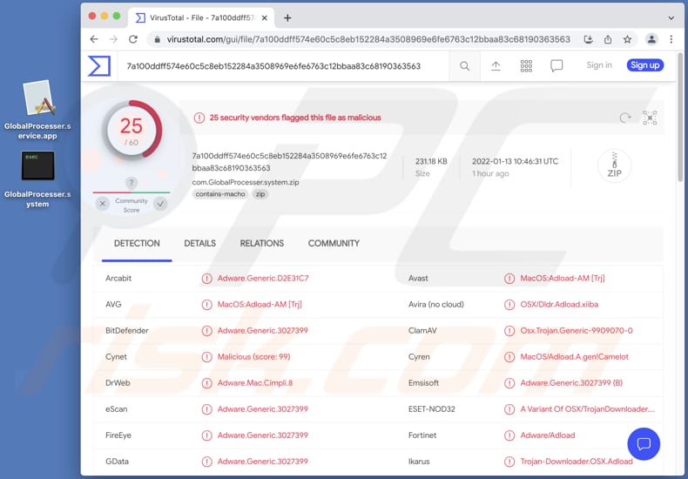The height and width of the screenshot is (479, 688).
Task: Open the Chrome three-dot menu
Action: pyautogui.click(x=671, y=39)
